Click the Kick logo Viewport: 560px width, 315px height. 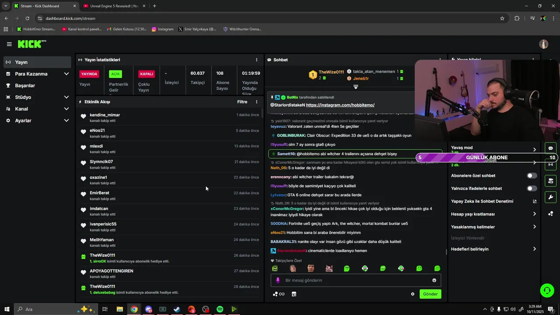(x=32, y=44)
